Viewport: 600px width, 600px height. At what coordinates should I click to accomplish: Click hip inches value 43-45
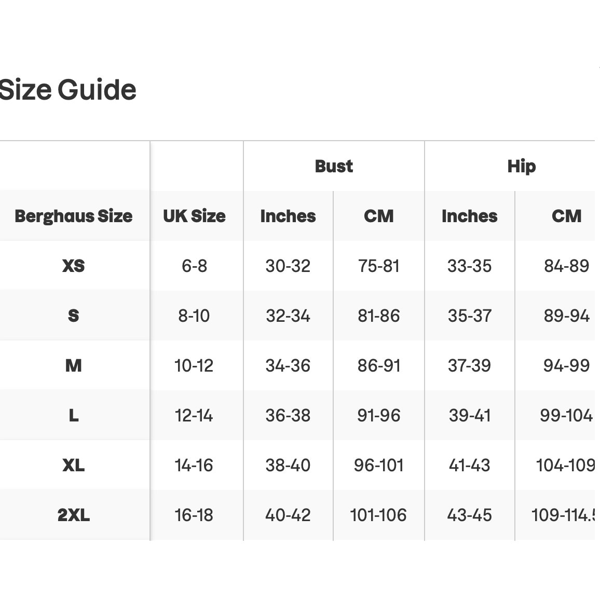[x=470, y=515]
